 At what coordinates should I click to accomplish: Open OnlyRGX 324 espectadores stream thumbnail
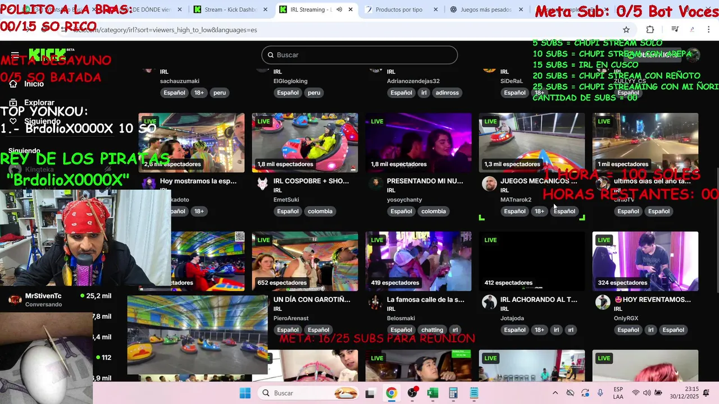point(645,261)
